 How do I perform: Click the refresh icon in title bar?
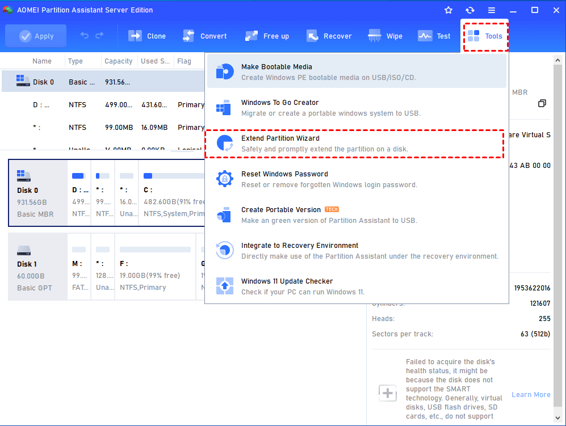[470, 10]
